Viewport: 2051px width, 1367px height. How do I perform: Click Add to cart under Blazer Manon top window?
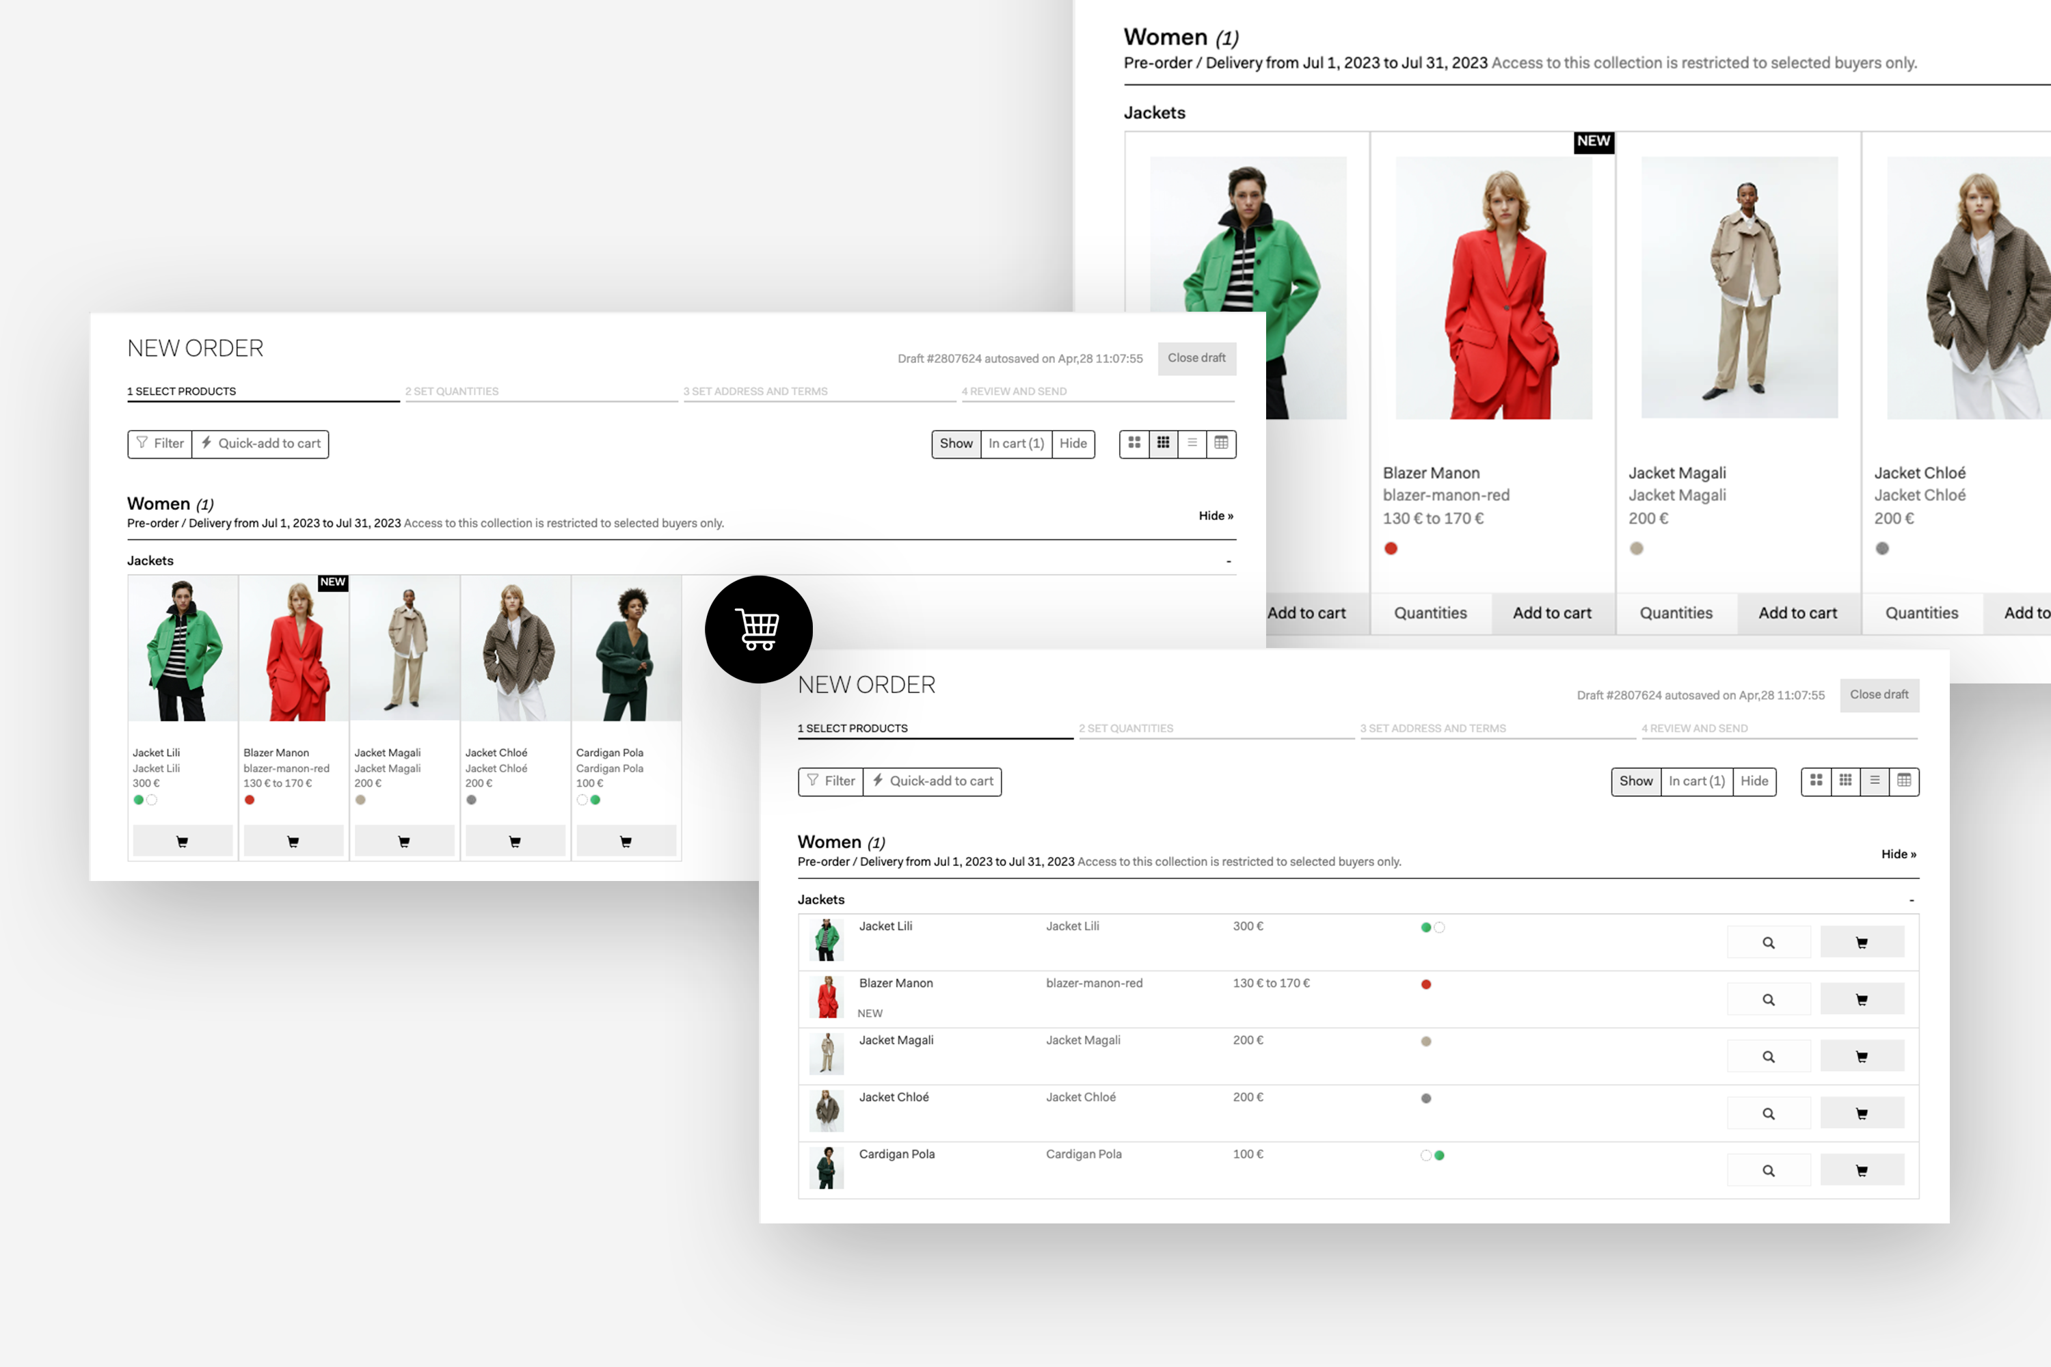coord(1552,614)
